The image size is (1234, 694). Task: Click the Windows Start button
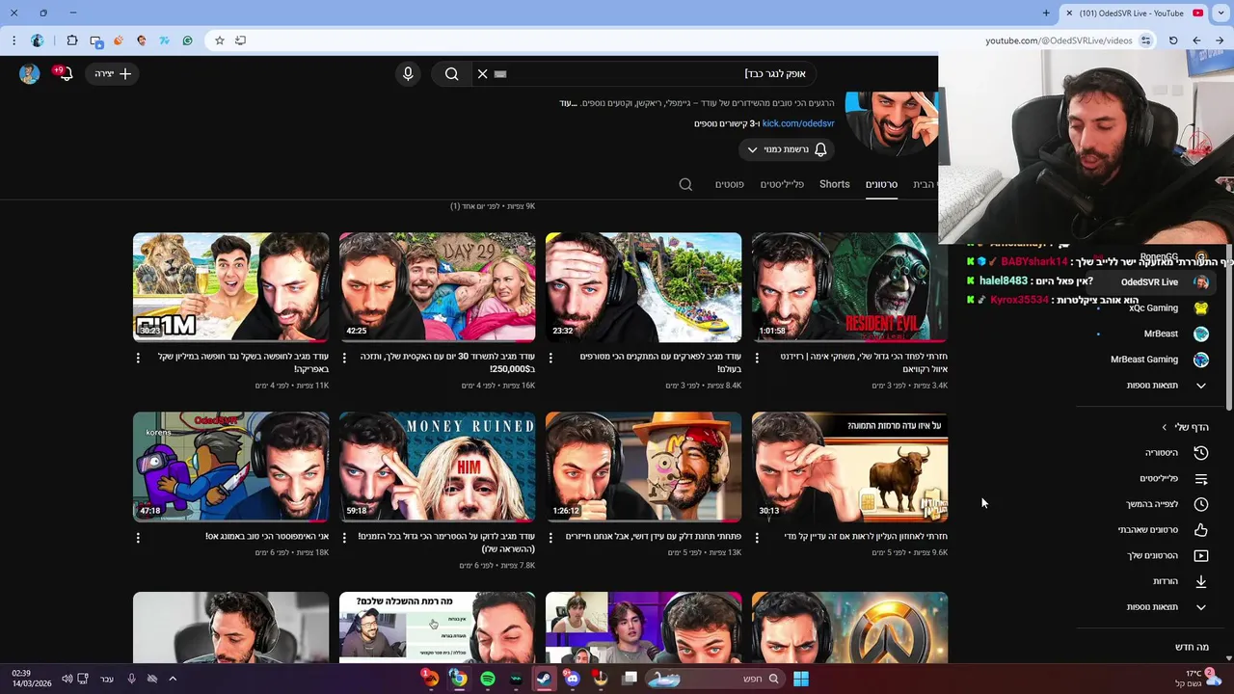point(800,679)
